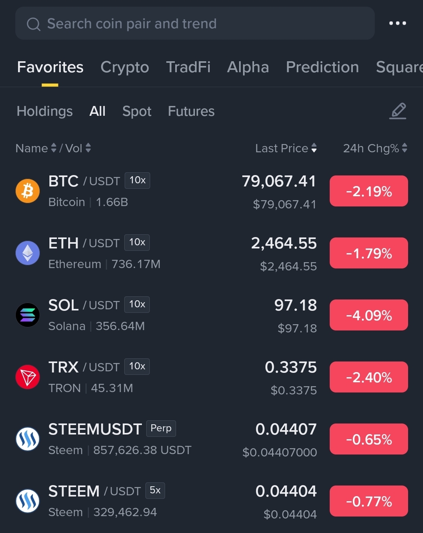Sort list by Name arrows
Image resolution: width=423 pixels, height=533 pixels.
pos(54,148)
